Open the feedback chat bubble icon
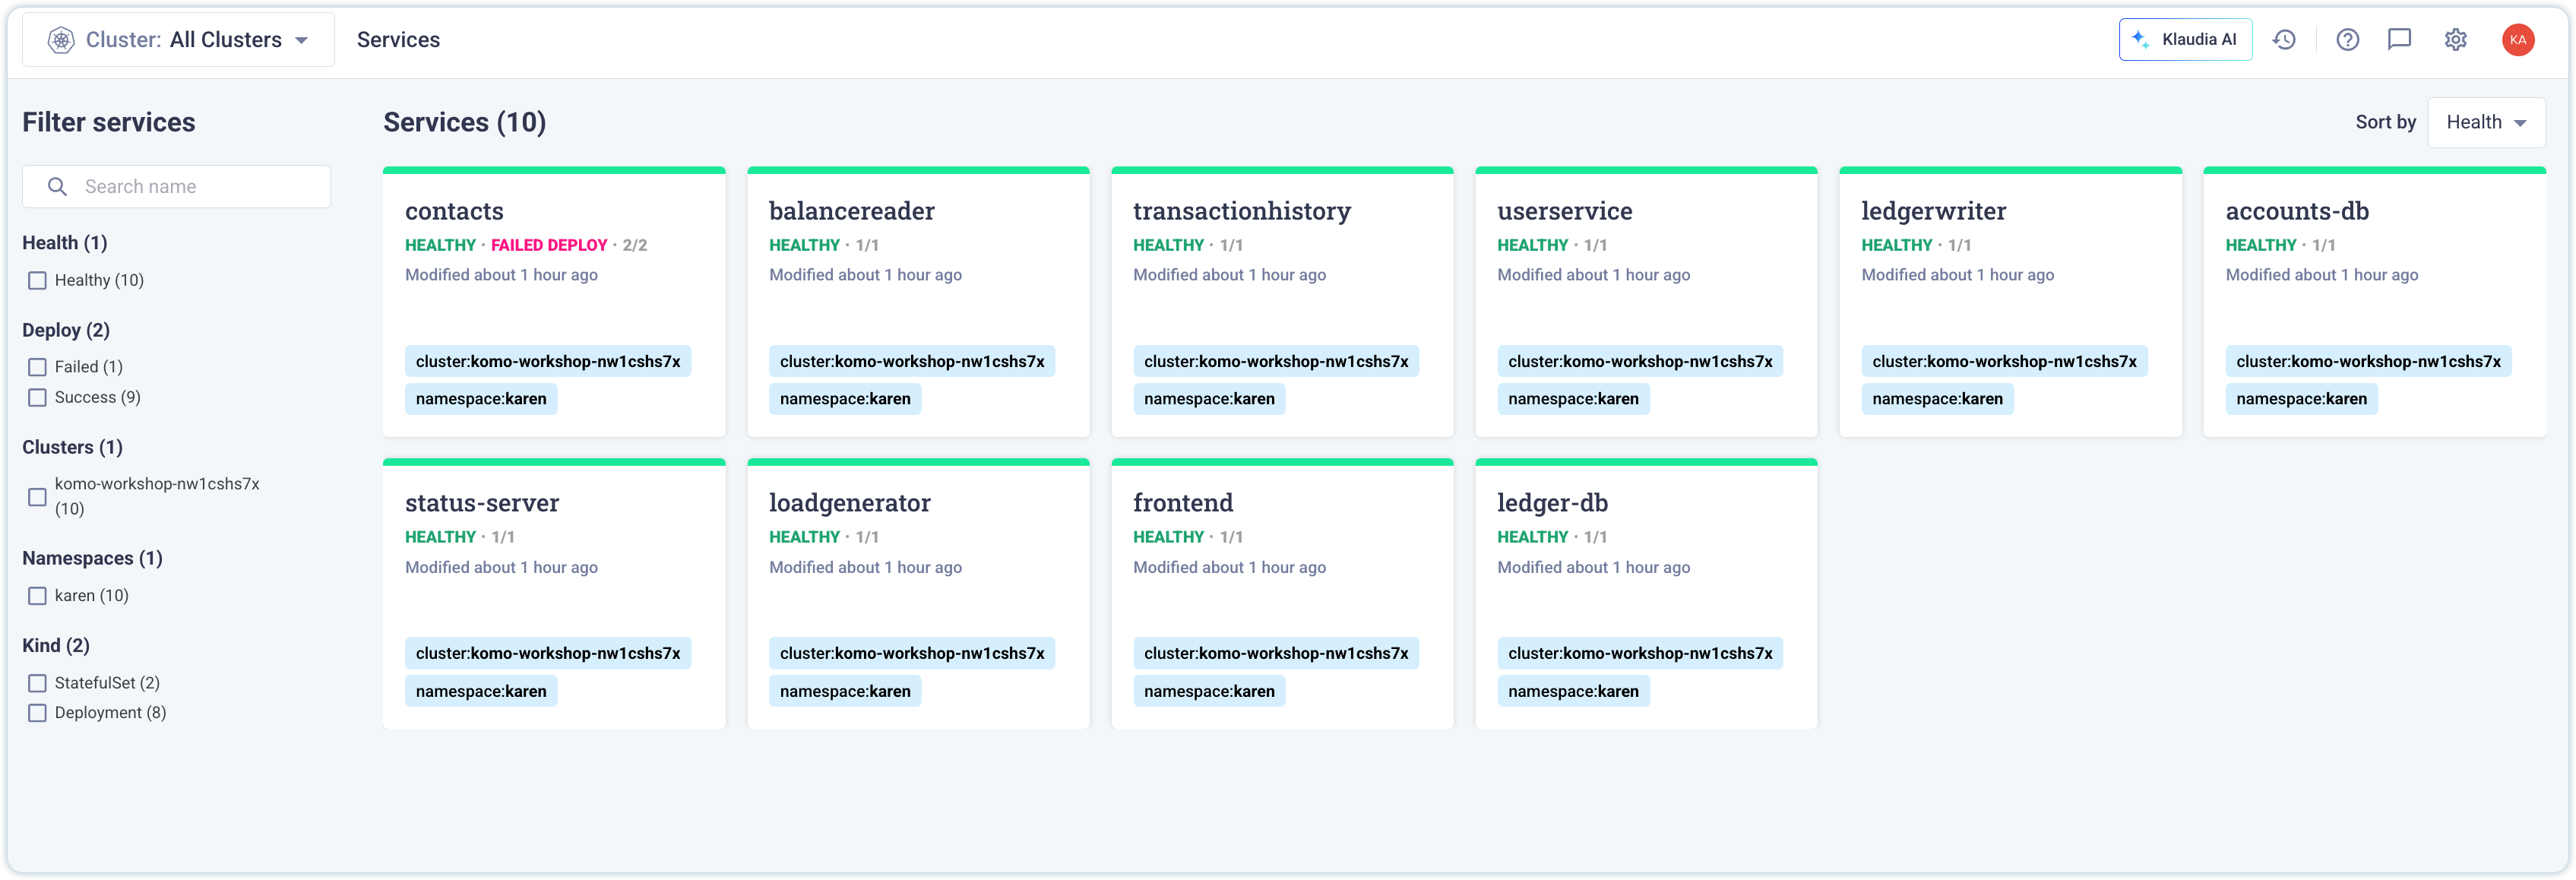 (x=2399, y=40)
